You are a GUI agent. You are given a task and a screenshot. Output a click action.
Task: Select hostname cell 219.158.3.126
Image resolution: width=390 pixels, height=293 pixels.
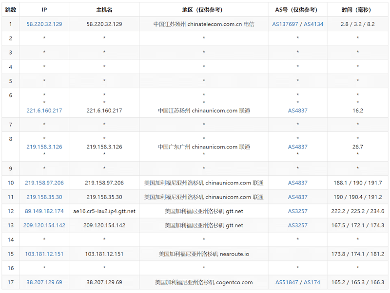point(104,147)
